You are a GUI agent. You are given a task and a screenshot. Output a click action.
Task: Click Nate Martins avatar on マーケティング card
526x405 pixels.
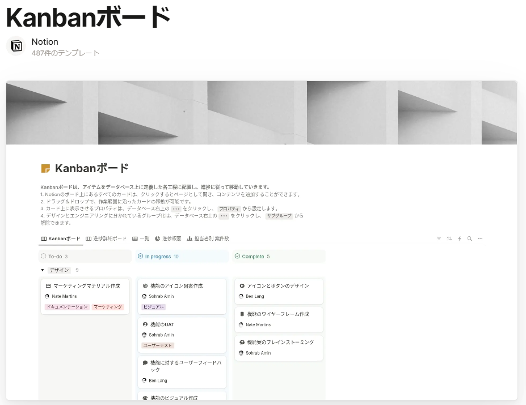pos(47,296)
